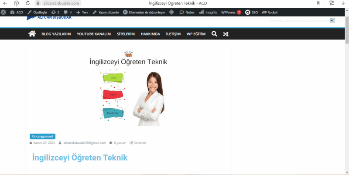Reload the page with refresh button
349x175 pixels.
point(27,3)
